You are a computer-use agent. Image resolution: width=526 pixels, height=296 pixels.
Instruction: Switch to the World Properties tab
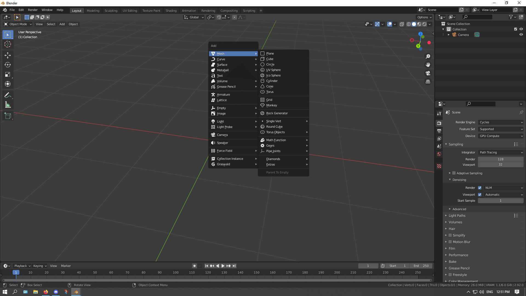tap(439, 154)
